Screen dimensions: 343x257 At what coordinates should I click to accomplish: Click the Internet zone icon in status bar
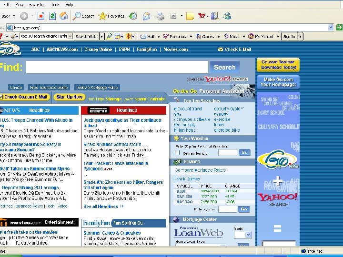click(x=303, y=251)
